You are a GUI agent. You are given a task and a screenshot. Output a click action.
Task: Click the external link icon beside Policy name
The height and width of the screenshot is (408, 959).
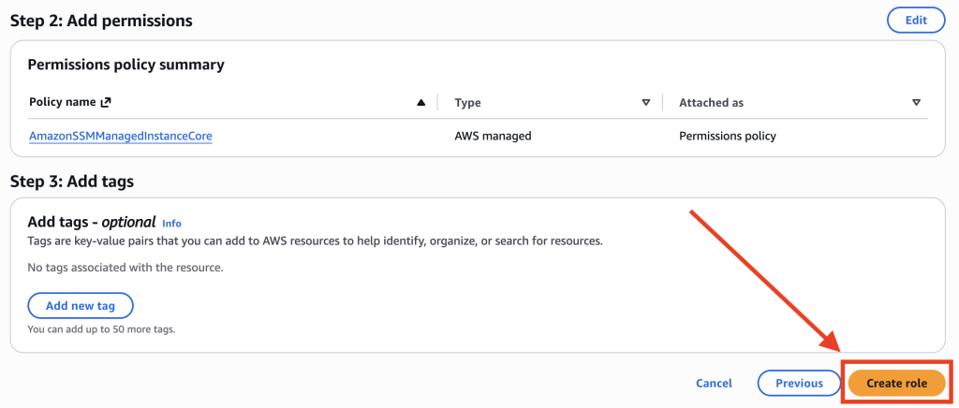point(105,103)
